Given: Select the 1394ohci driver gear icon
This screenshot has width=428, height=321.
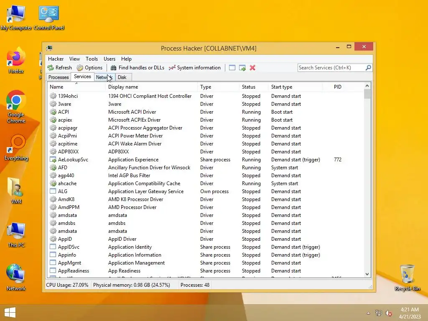Looking at the screenshot, I should pos(53,96).
